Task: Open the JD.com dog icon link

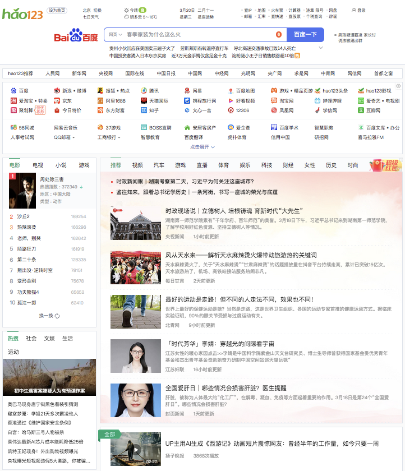Action: (x=57, y=101)
